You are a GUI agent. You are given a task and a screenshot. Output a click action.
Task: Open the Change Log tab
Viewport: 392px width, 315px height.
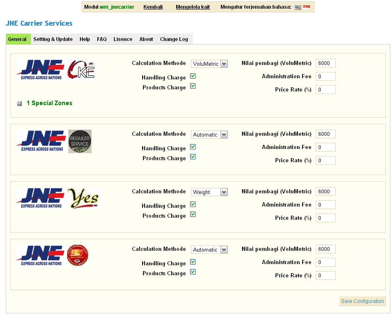tap(174, 39)
